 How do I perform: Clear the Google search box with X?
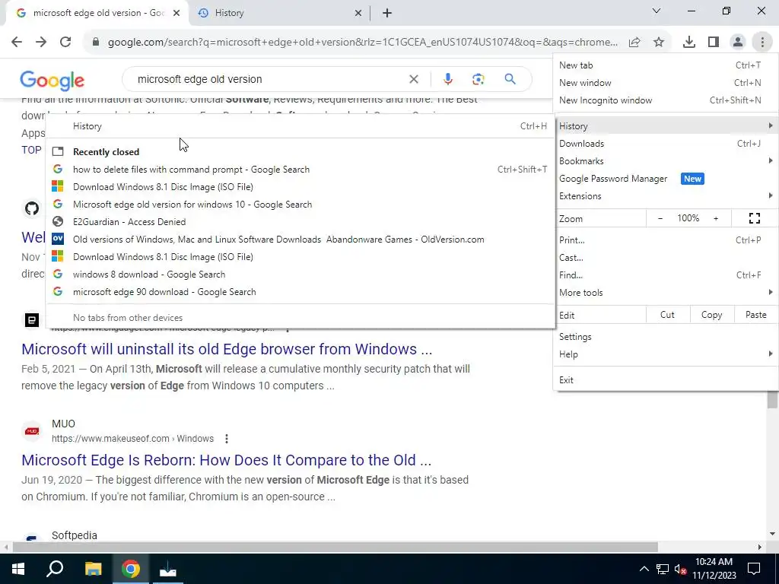(413, 79)
